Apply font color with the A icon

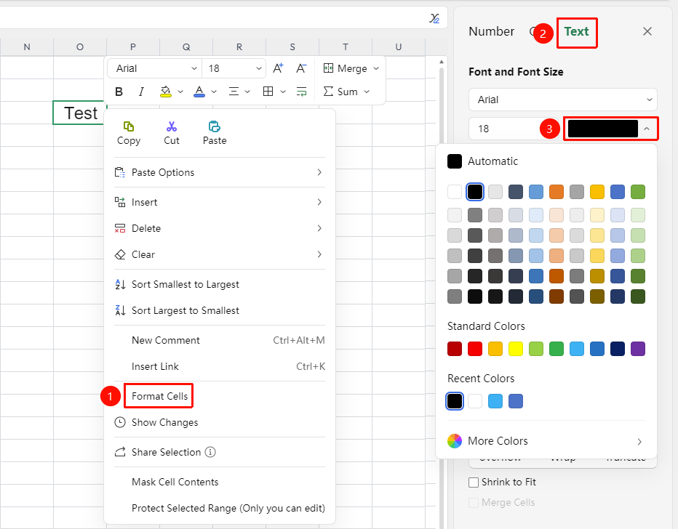click(199, 92)
